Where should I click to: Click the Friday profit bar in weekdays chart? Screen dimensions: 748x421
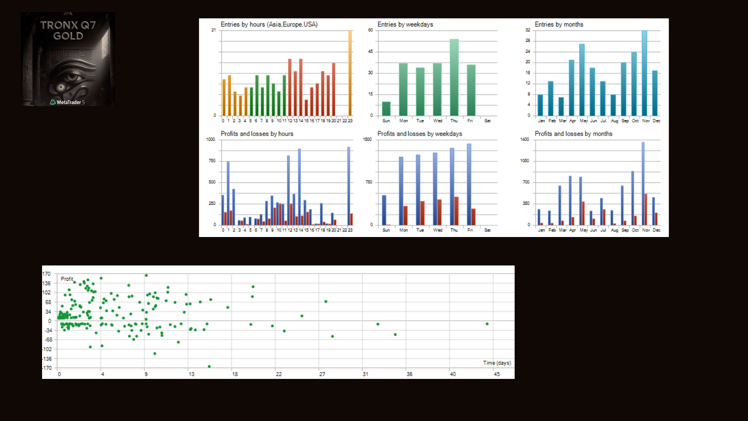pyautogui.click(x=469, y=184)
